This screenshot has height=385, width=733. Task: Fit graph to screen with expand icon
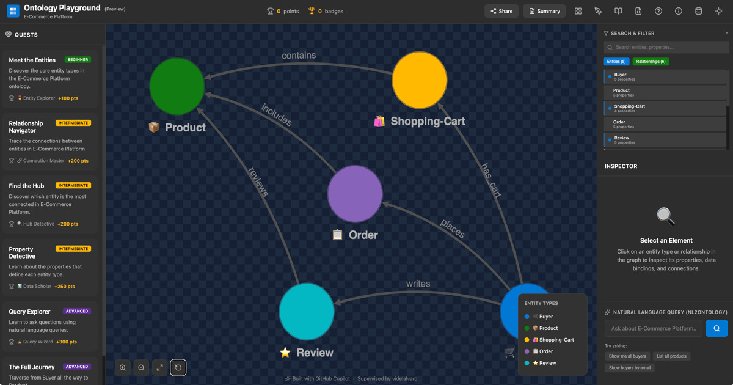click(x=159, y=367)
